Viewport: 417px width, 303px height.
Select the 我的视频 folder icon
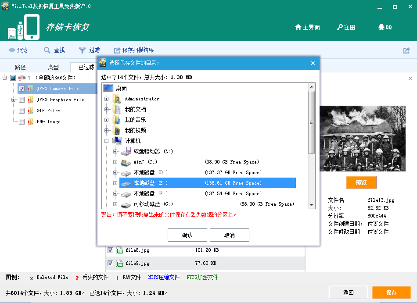coord(117,130)
